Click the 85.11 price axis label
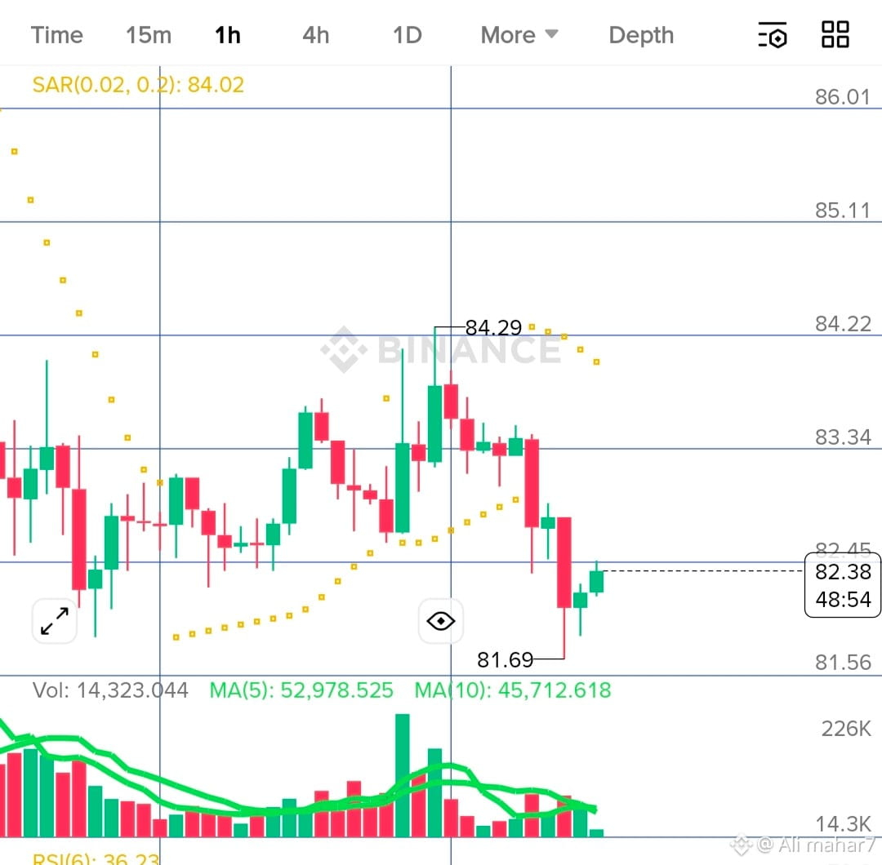The image size is (882, 865). [843, 211]
